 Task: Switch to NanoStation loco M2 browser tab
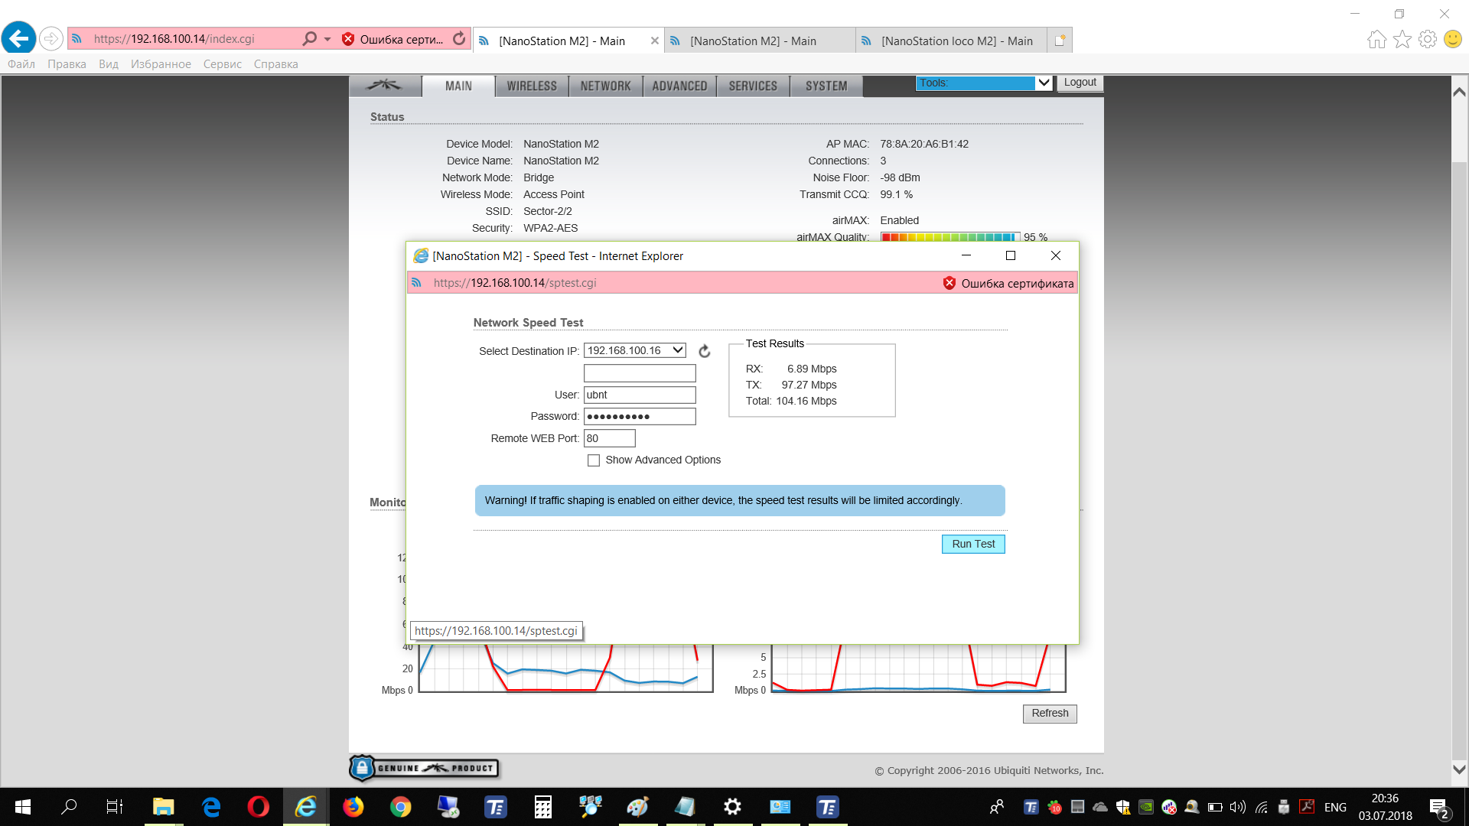click(x=956, y=41)
